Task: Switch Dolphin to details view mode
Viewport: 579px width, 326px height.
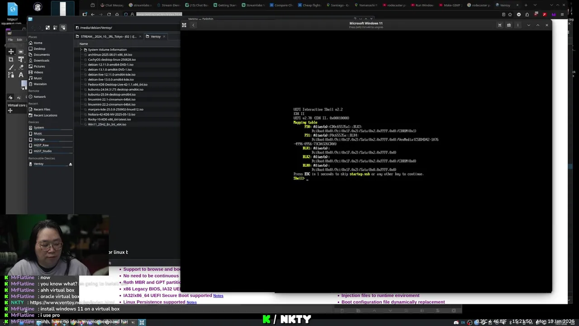Action: 63,28
